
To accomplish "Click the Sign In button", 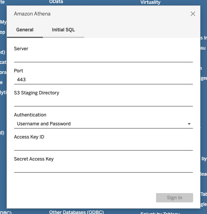I will coord(175,198).
